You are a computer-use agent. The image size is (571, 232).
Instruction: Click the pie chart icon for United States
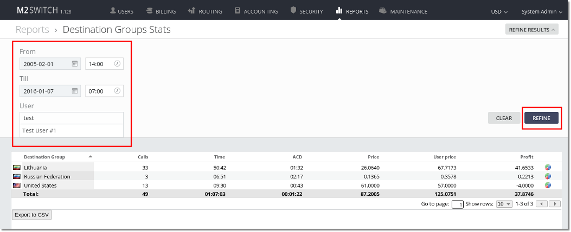[548, 185]
